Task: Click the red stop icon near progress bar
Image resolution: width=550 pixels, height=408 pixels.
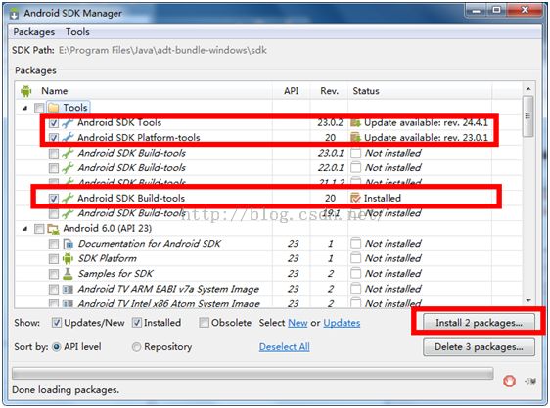Action: click(x=509, y=381)
